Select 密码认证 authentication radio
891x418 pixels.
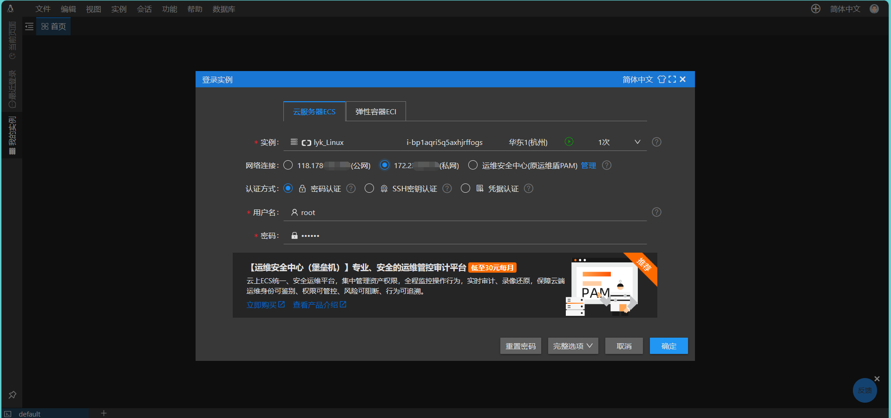[288, 188]
